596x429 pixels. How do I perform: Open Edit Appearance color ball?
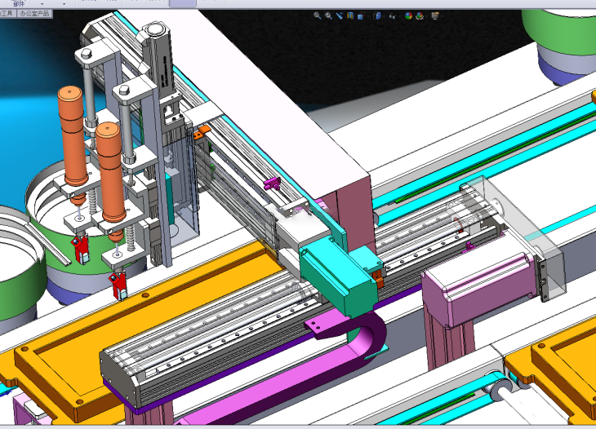[x=408, y=15]
